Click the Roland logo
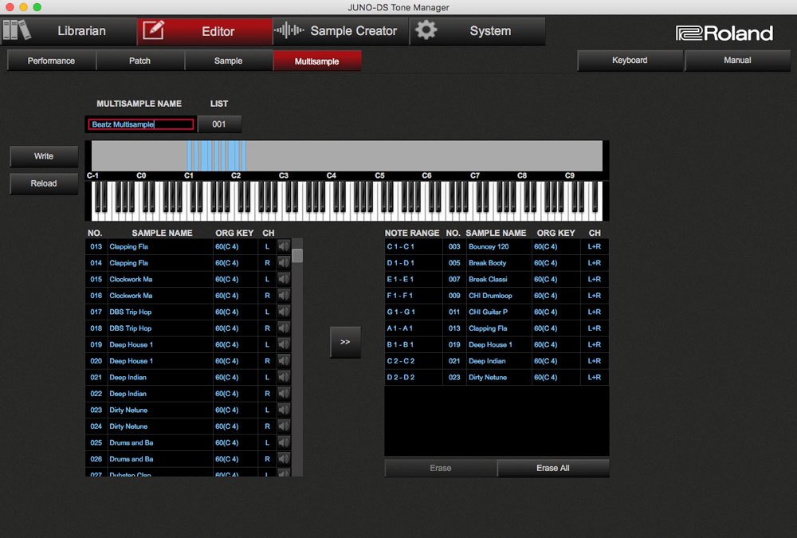 point(724,33)
